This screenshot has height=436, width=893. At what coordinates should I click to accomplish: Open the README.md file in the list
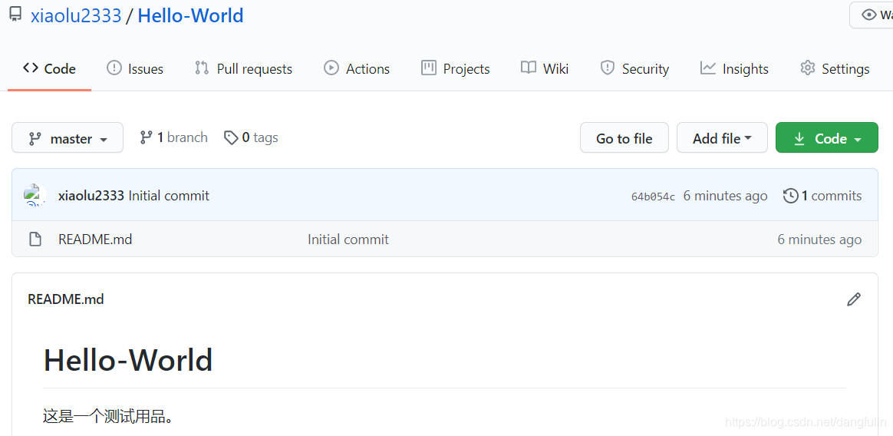95,239
